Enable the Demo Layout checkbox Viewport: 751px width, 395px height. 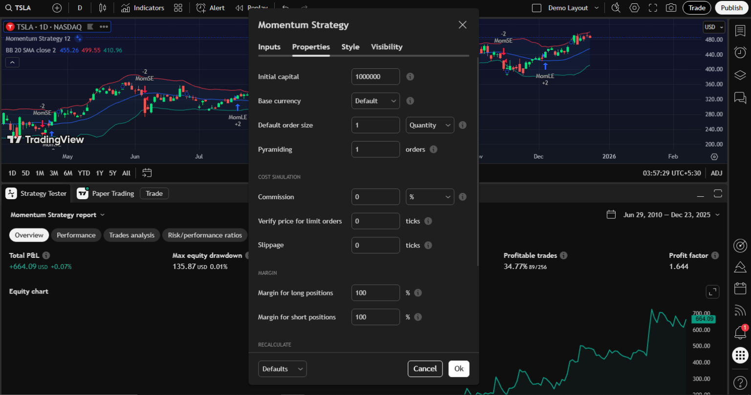pyautogui.click(x=536, y=8)
